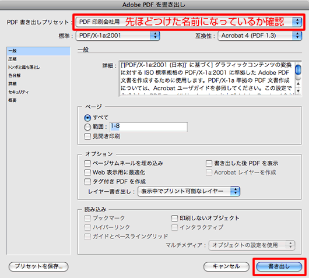The width and height of the screenshot is (309, 278).
Task: Click the プリセットを保存... button
Action: (38, 266)
